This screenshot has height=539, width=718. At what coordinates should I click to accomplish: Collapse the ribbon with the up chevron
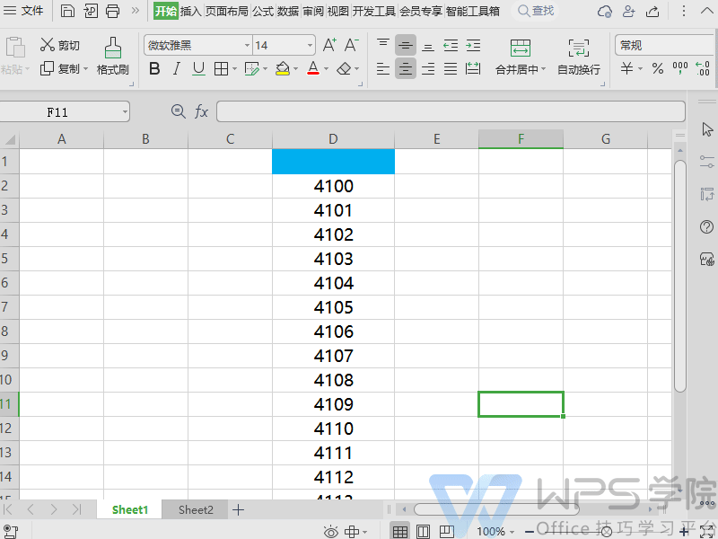(x=707, y=11)
